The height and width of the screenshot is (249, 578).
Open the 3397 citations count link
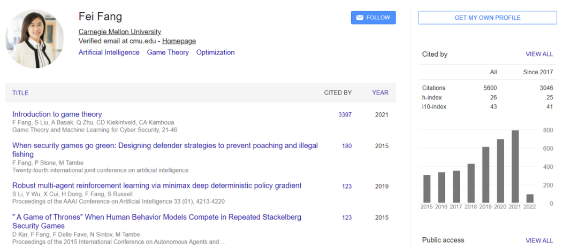(x=345, y=115)
